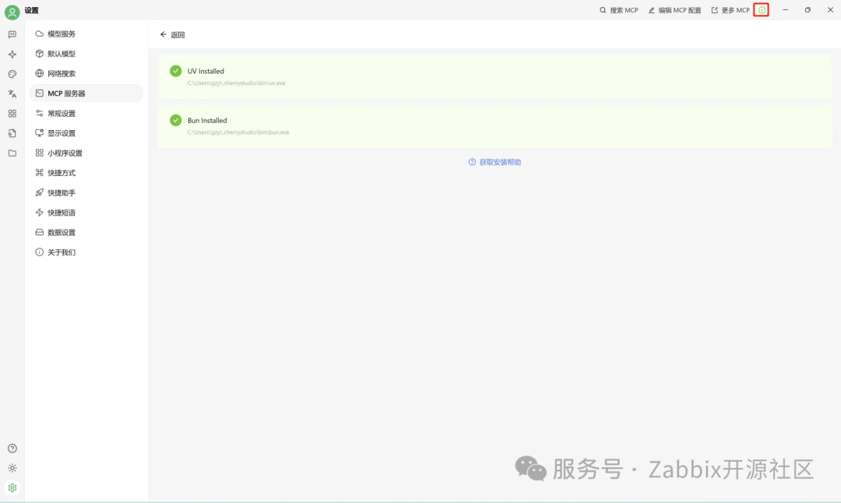Screen dimensions: 841x503
Task: Open the folder icon in the sidebar
Action: coord(12,153)
